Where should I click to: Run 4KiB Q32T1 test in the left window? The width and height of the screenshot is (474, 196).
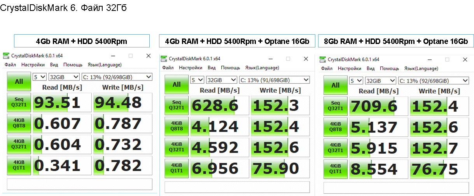pos(19,144)
